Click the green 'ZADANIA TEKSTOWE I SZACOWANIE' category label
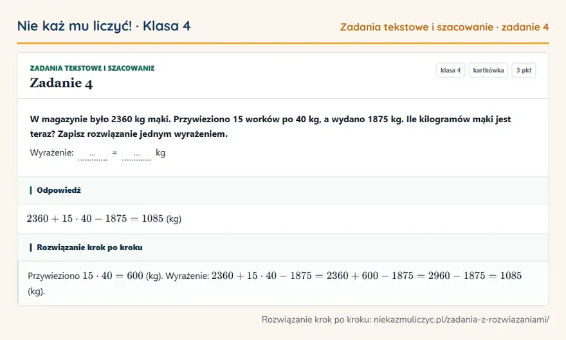Viewport: 566px width, 340px height. pyautogui.click(x=92, y=68)
